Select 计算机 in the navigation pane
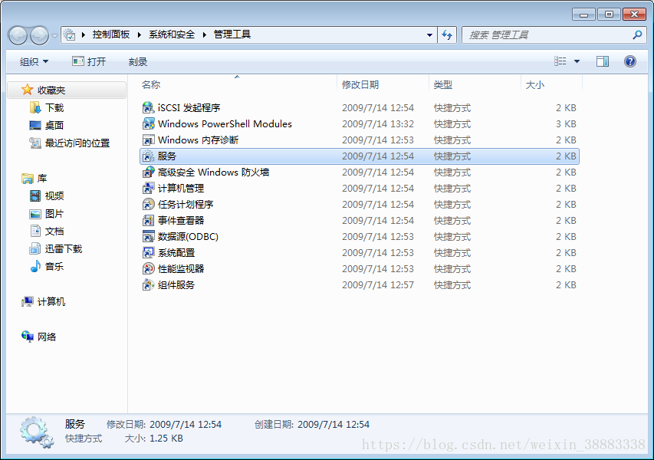The width and height of the screenshot is (654, 460). 51,301
